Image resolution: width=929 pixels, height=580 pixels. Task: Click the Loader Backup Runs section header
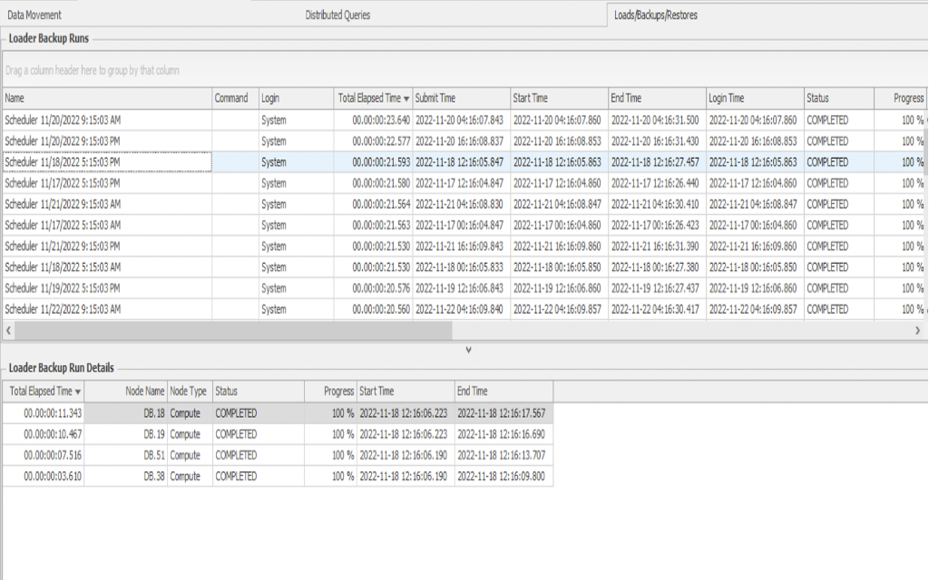[x=44, y=37]
